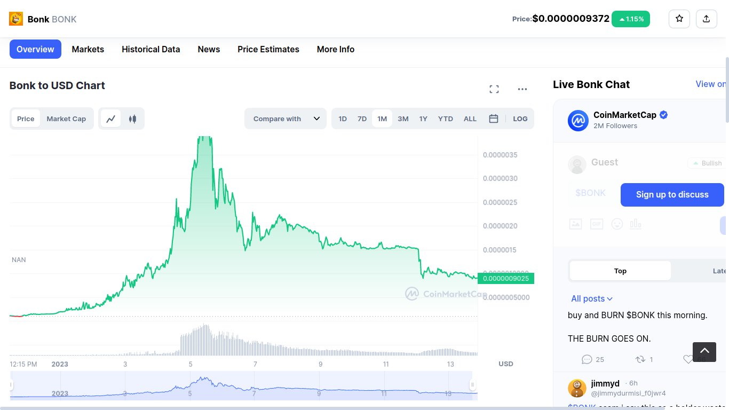
Task: Select the Top posts tab
Action: [x=620, y=271]
